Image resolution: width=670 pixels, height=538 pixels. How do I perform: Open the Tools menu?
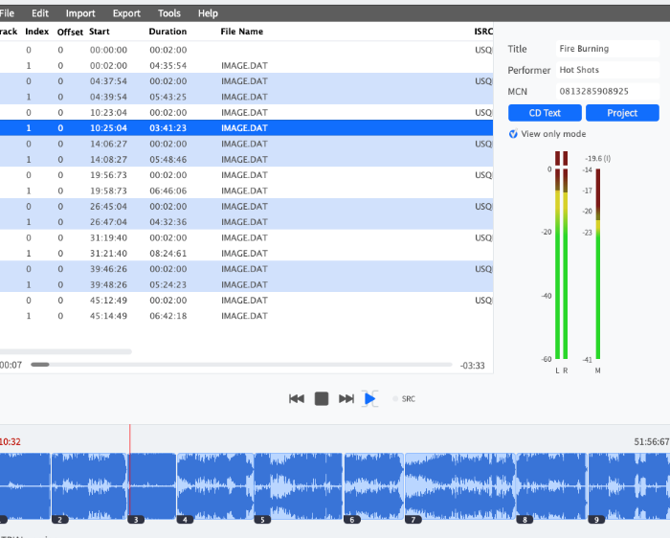click(169, 13)
